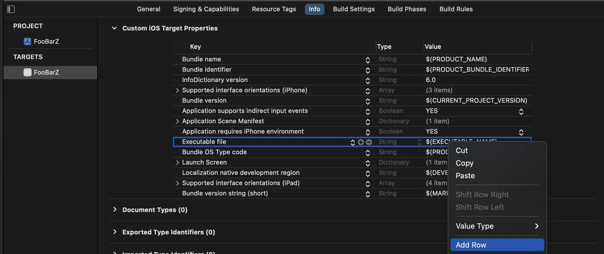Collapse Custom iOS Target Properties section
Image resolution: width=604 pixels, height=254 pixels.
tap(114, 28)
